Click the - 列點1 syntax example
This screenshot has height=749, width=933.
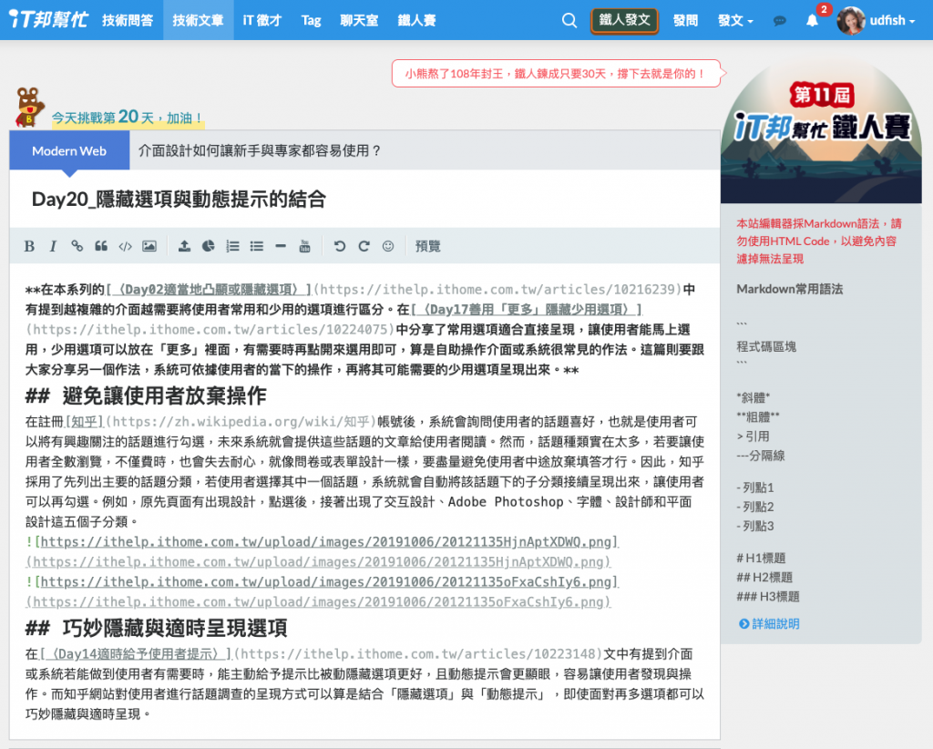(x=755, y=487)
